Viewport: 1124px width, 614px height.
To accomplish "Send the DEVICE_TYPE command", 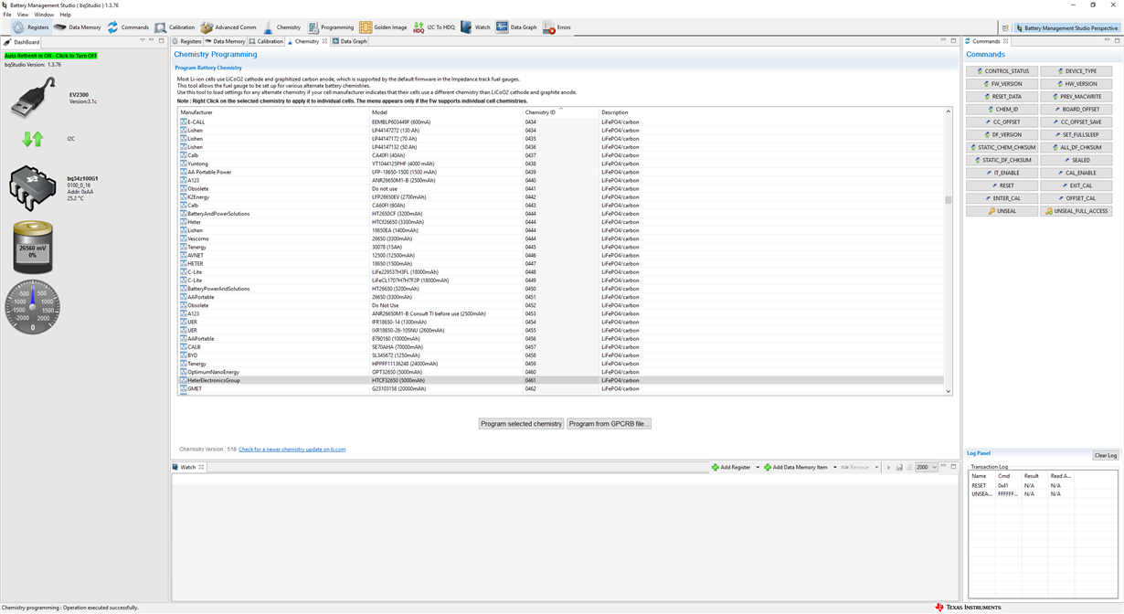I will tap(1077, 71).
